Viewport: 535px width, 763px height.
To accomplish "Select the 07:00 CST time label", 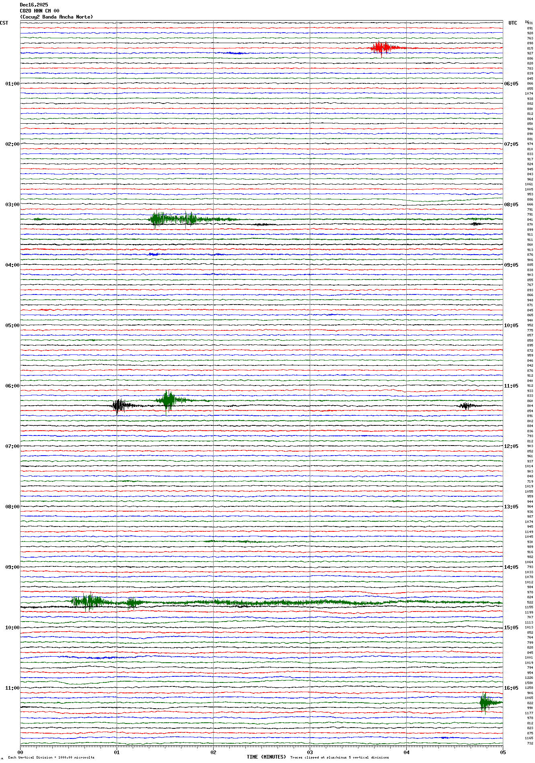I will [x=12, y=446].
